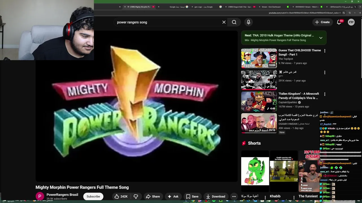Viewport: 362px width, 203px height.
Task: Open the 7:32 duration video thumbnail
Action: 259,80
